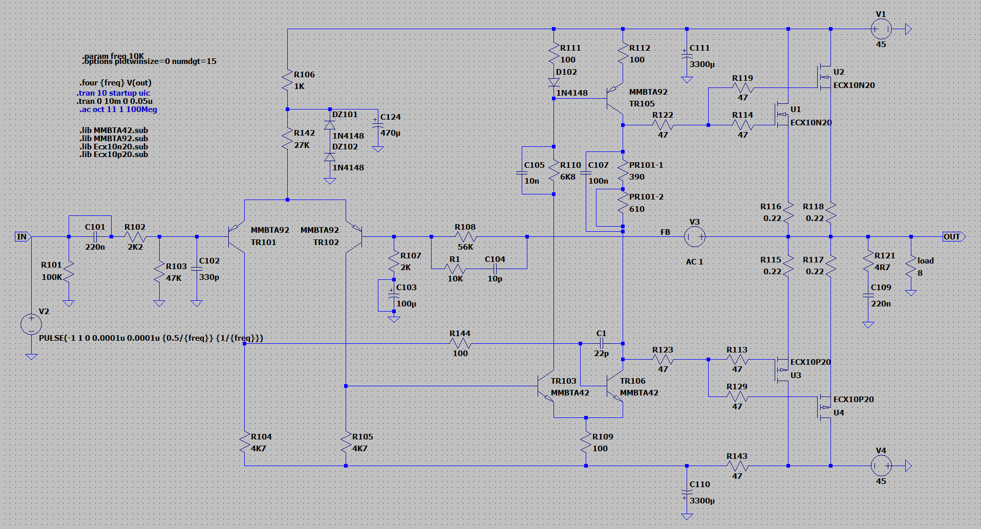Click the .four {freq} V(out) directive
The height and width of the screenshot is (529, 981).
click(115, 83)
